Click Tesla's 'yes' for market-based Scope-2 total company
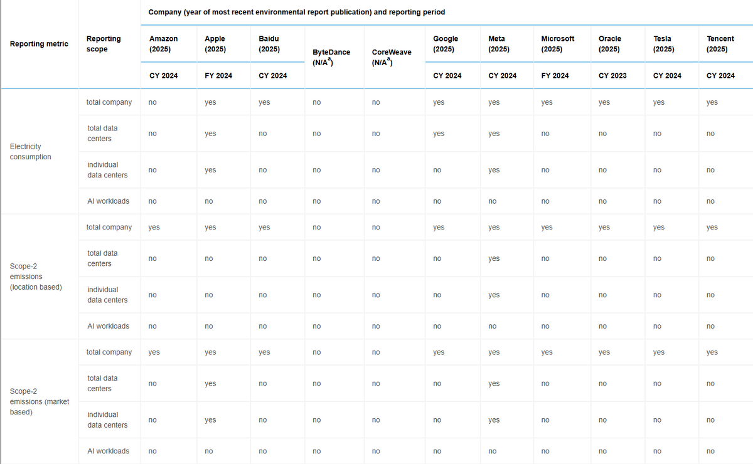Viewport: 753px width, 464px height. [x=659, y=352]
